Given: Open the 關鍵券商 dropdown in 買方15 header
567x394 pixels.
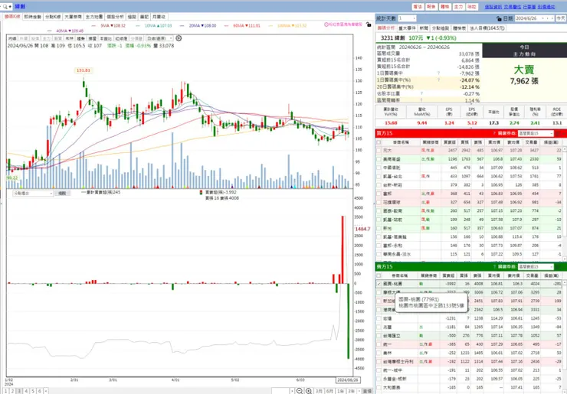Looking at the screenshot, I should (x=535, y=133).
